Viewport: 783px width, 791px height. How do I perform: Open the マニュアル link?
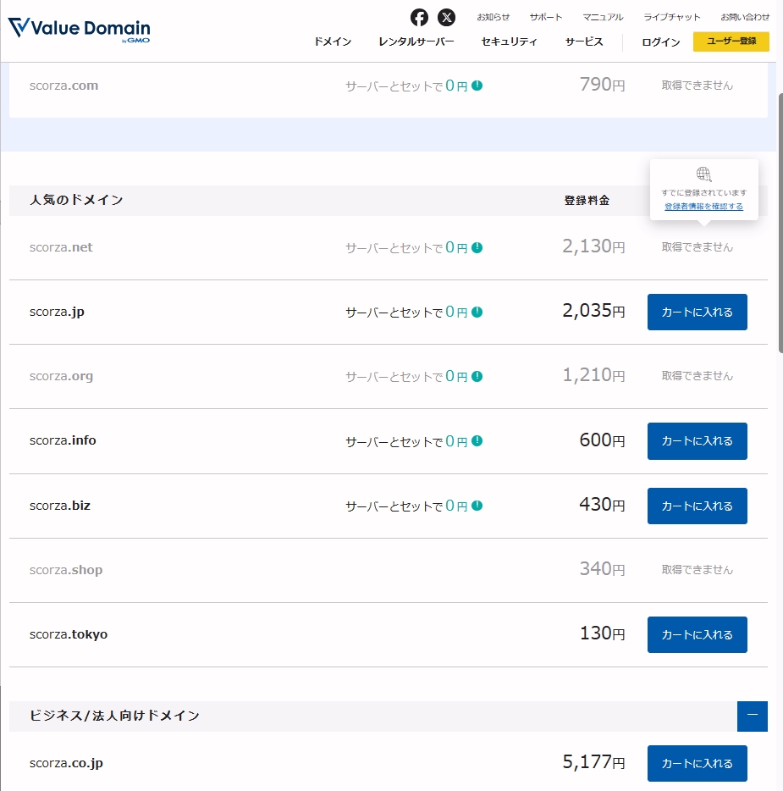(x=603, y=17)
